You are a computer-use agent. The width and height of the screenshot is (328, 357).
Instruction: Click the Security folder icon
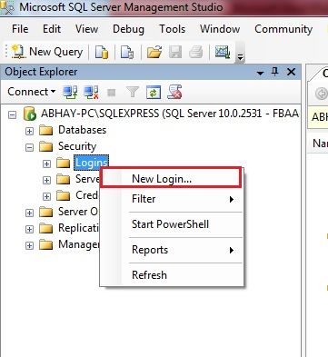point(46,147)
